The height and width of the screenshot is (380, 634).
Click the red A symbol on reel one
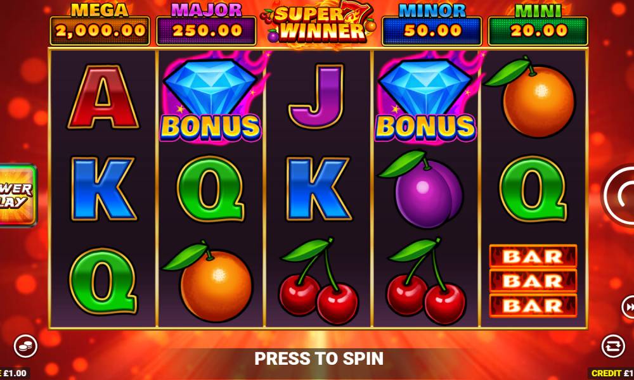103,97
